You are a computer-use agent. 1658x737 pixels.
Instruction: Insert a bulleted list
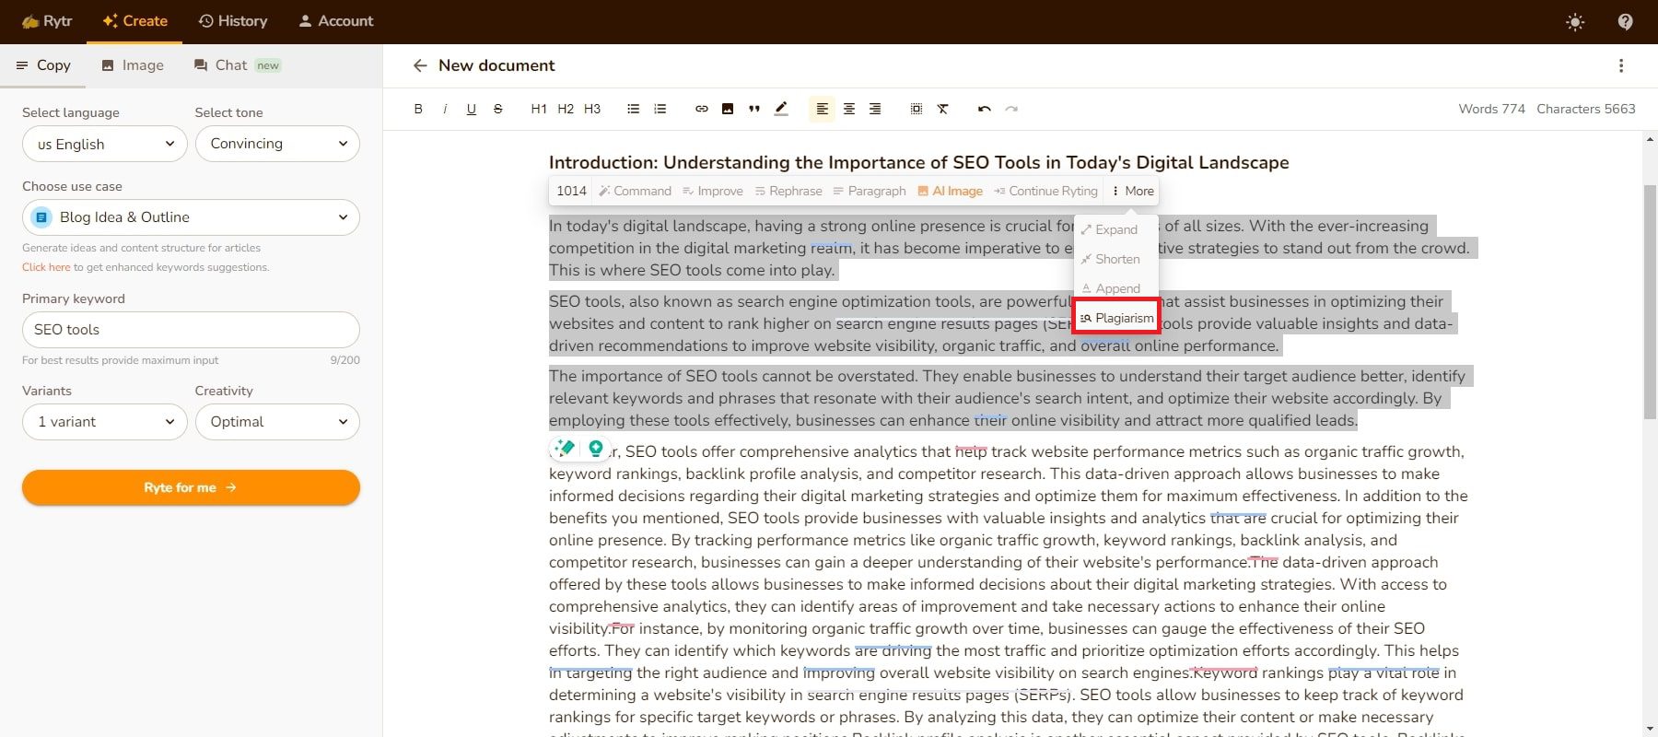tap(633, 109)
